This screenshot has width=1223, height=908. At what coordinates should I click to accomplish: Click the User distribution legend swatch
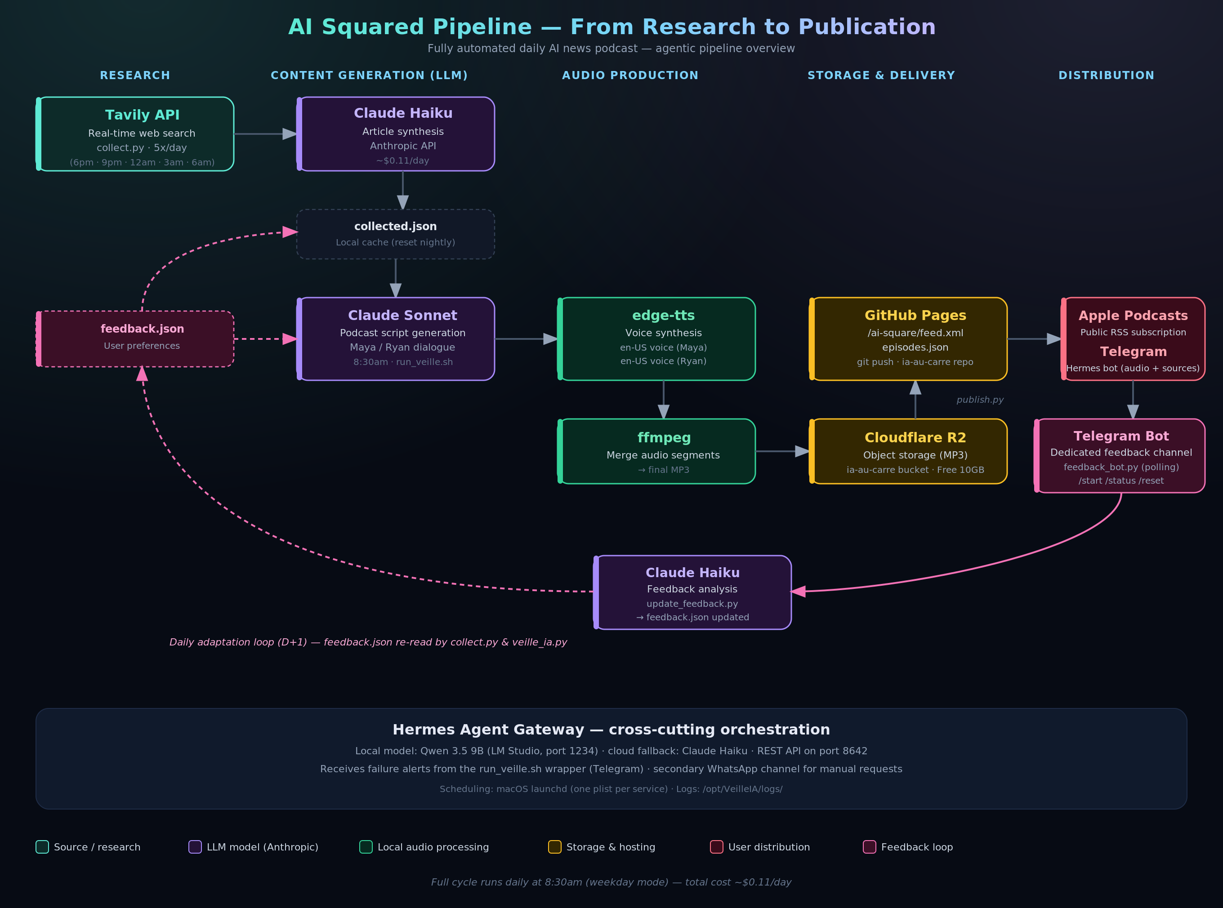(717, 847)
